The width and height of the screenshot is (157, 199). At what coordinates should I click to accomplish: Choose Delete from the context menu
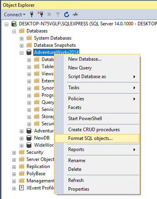click(x=97, y=169)
